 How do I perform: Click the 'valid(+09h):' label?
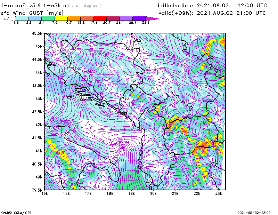176,13
